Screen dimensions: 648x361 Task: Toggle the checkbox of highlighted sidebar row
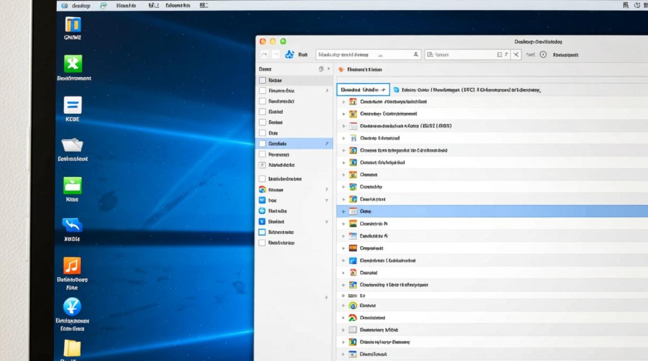[x=262, y=143]
